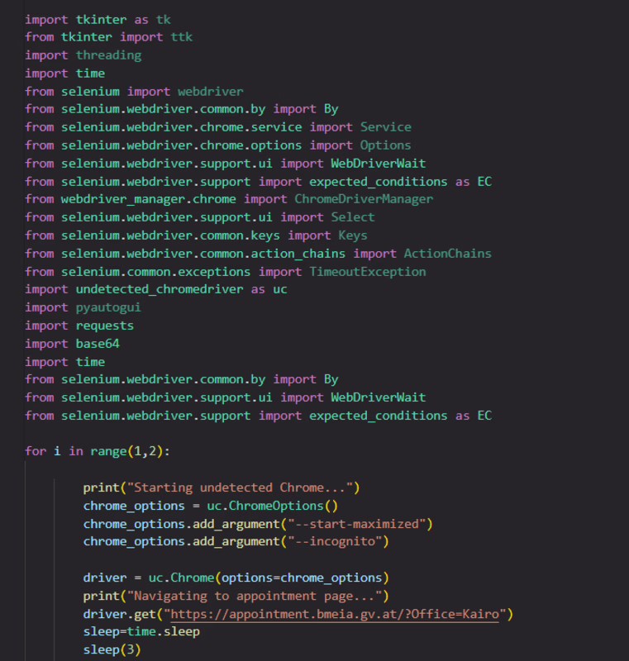Click the "--start-maximized" argument string
This screenshot has height=661, width=629.
356,524
